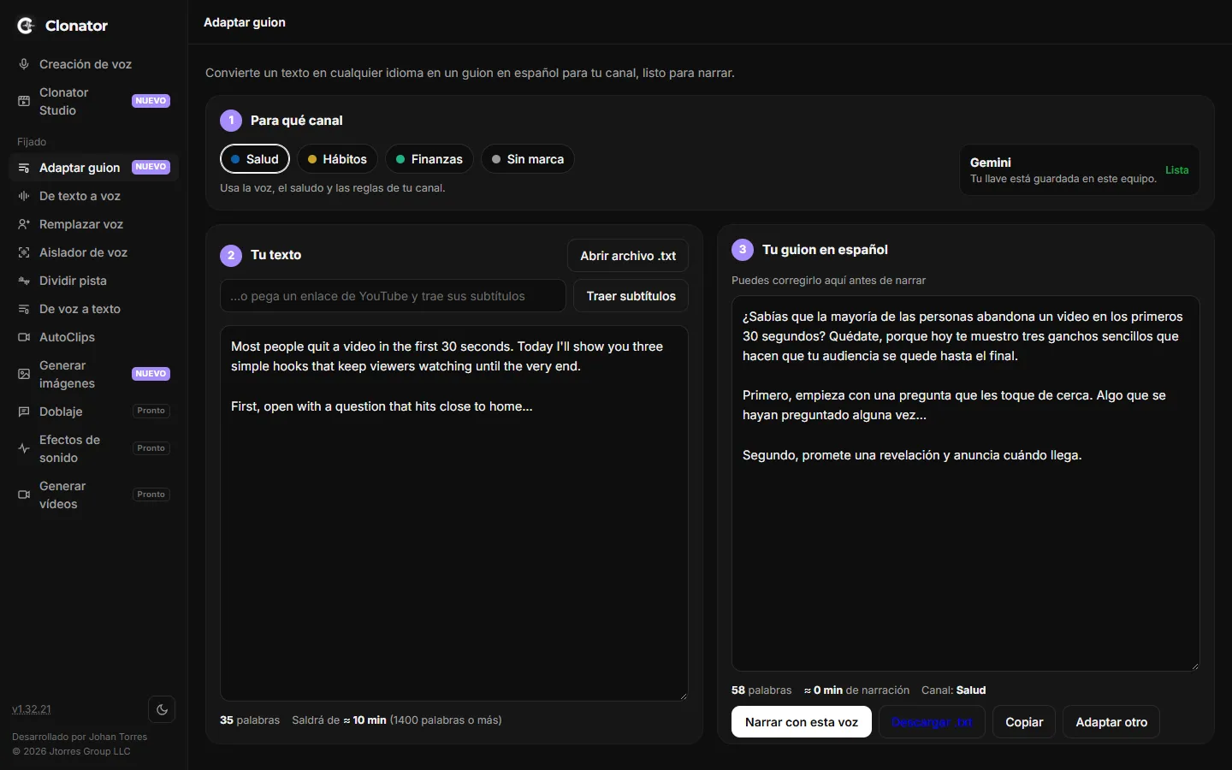Click the "Tu guion en español" heading

click(825, 250)
